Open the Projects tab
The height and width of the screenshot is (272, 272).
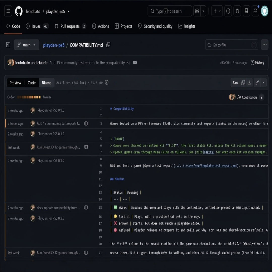pyautogui.click(x=123, y=26)
